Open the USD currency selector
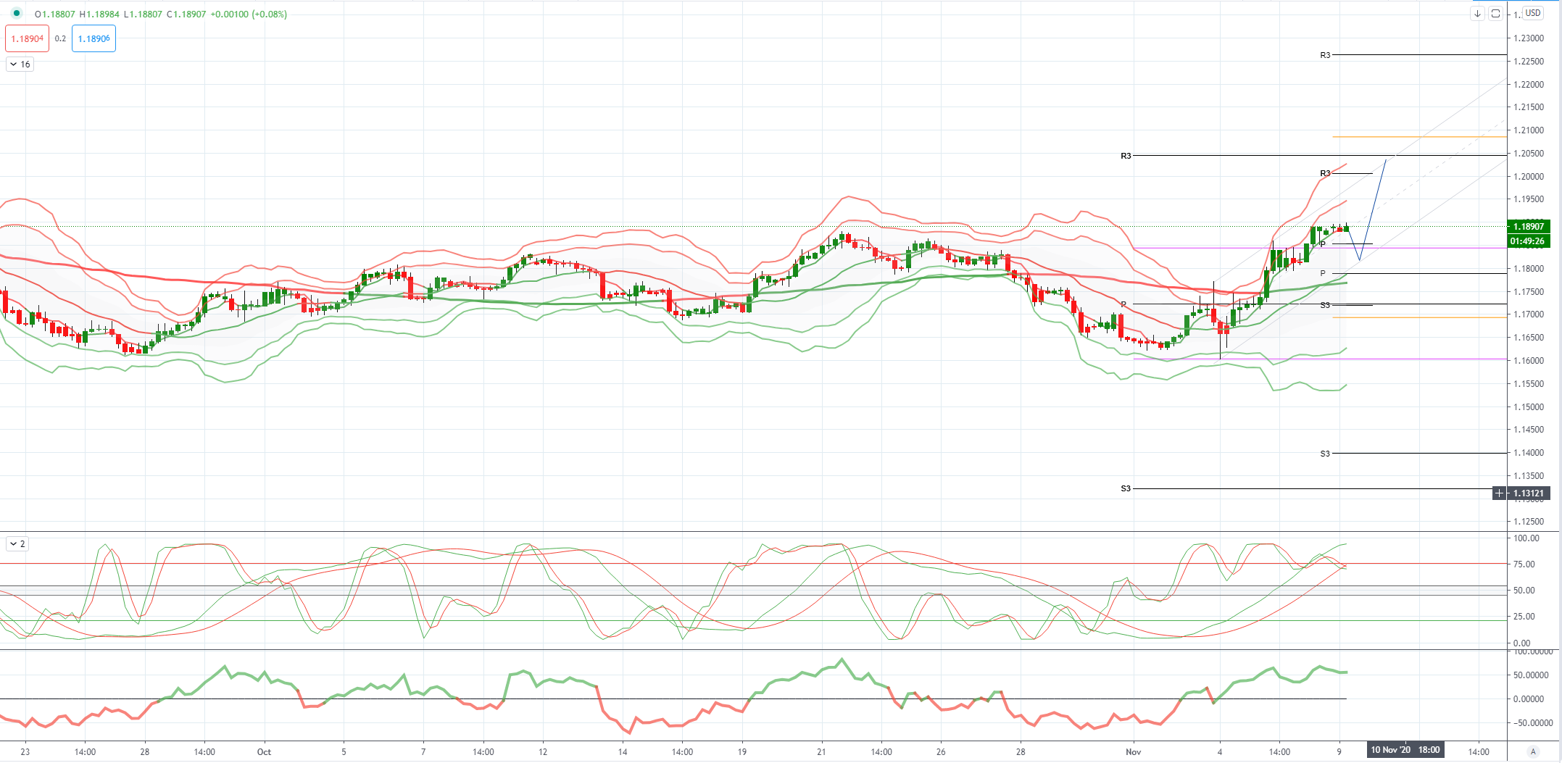The width and height of the screenshot is (1562, 763). click(x=1532, y=12)
